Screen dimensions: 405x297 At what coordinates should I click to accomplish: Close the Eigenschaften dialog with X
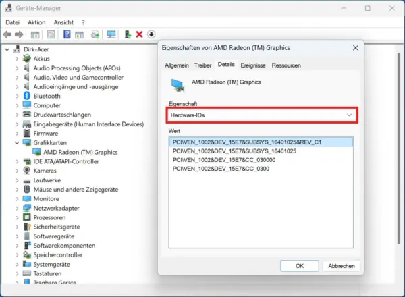coord(356,48)
